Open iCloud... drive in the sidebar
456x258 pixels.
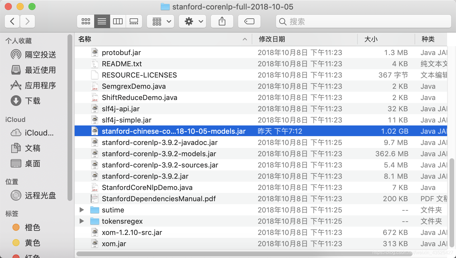point(32,133)
